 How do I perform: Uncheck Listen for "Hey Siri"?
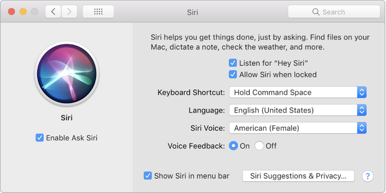(233, 63)
